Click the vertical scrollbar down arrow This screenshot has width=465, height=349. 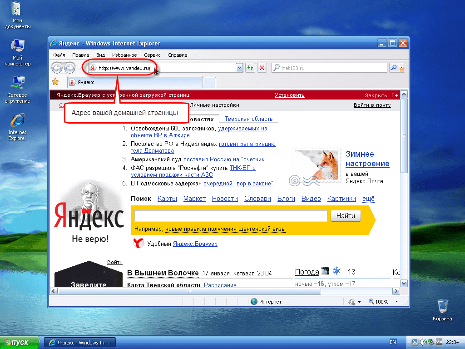[404, 284]
